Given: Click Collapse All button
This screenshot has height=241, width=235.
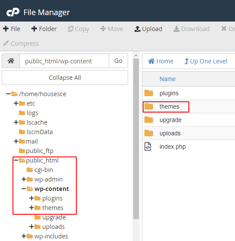Looking at the screenshot, I should click(x=65, y=78).
